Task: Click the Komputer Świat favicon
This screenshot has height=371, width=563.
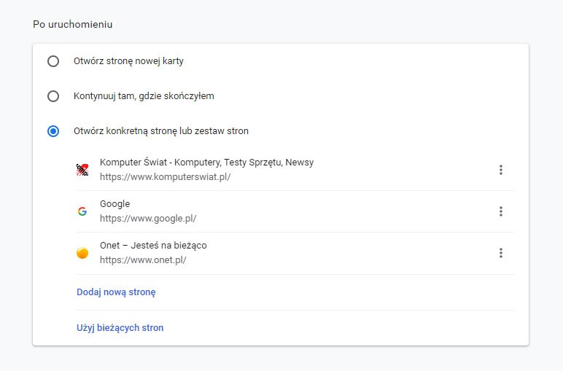Action: 82,170
